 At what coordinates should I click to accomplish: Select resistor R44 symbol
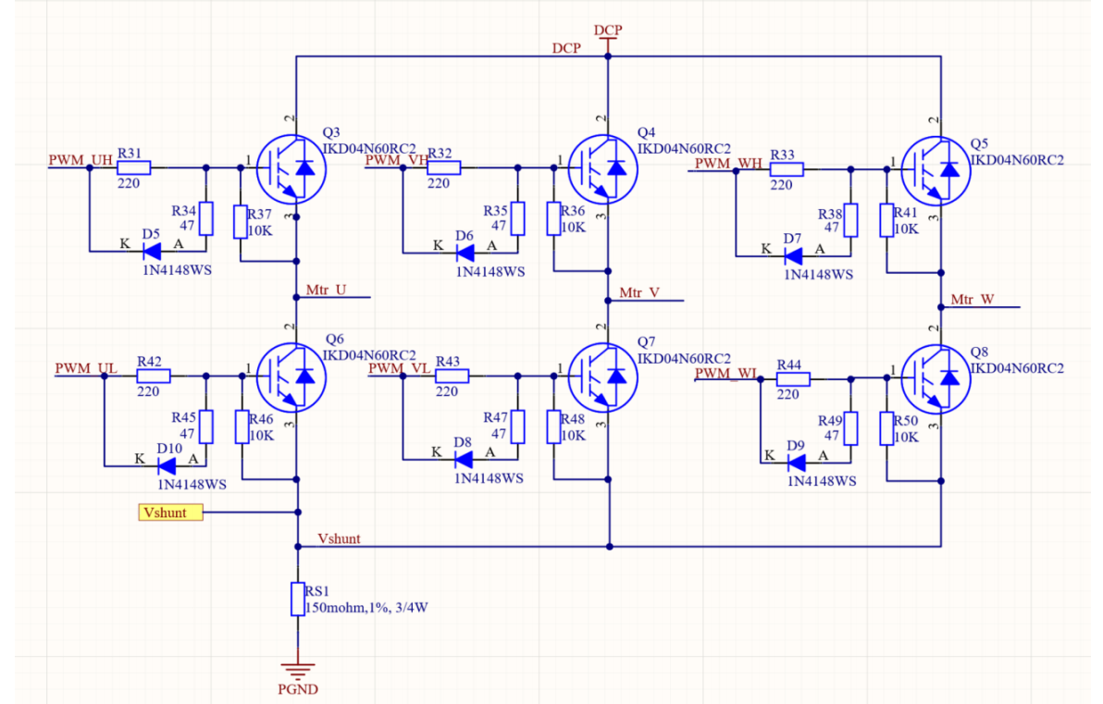pos(793,379)
